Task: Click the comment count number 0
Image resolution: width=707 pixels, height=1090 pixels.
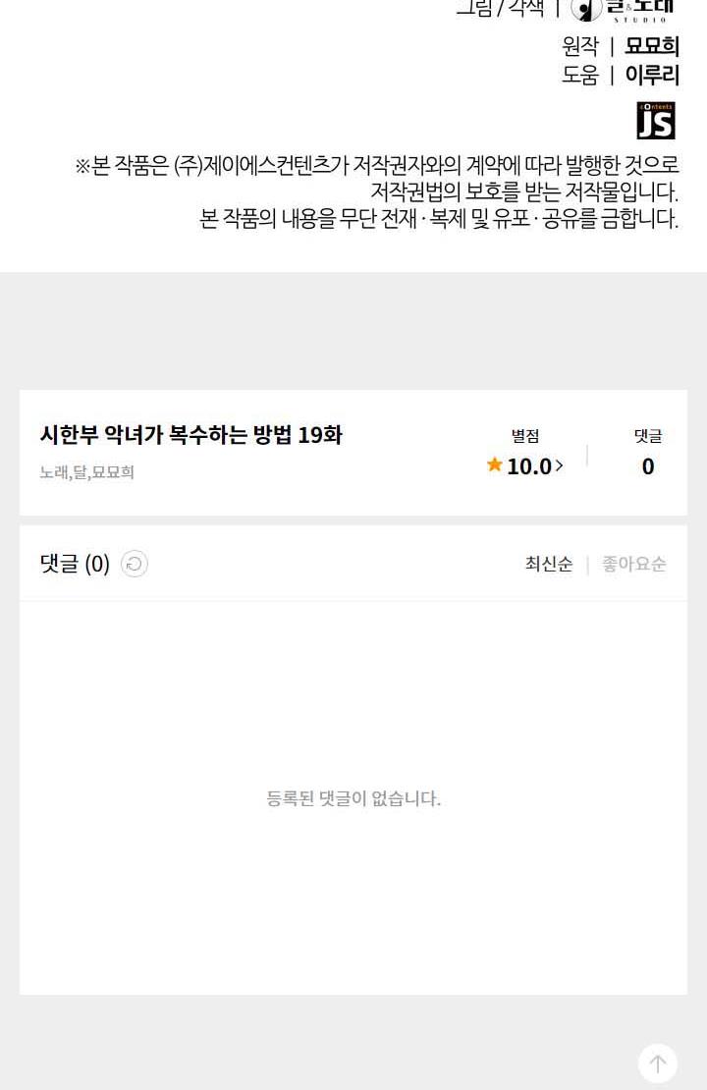Action: pos(648,466)
